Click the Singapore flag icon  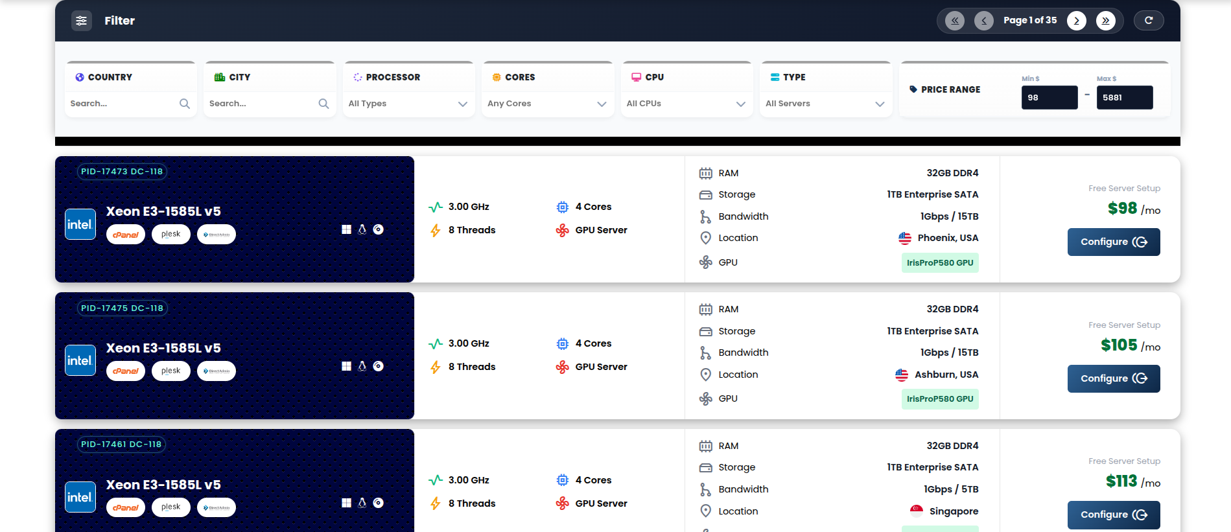click(x=917, y=511)
